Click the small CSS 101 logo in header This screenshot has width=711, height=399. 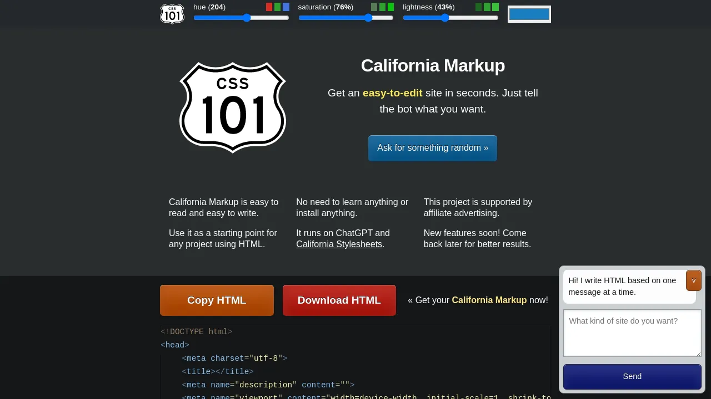coord(172,14)
